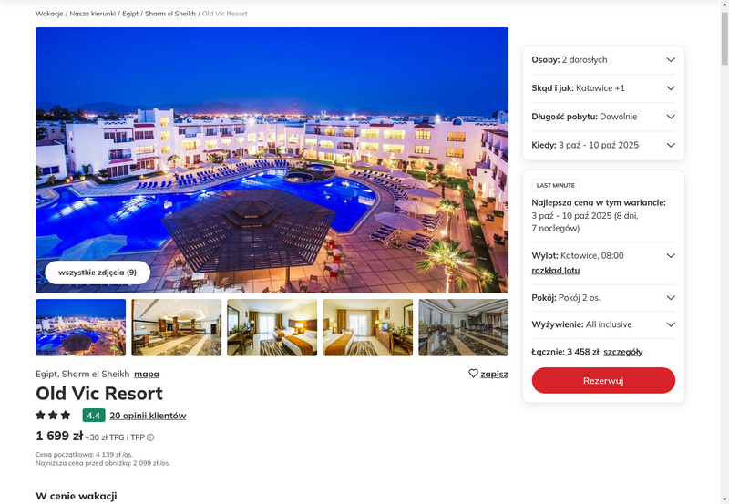Image resolution: width=729 pixels, height=504 pixels.
Task: Expand the Pokój room selection chevron
Action: [671, 297]
